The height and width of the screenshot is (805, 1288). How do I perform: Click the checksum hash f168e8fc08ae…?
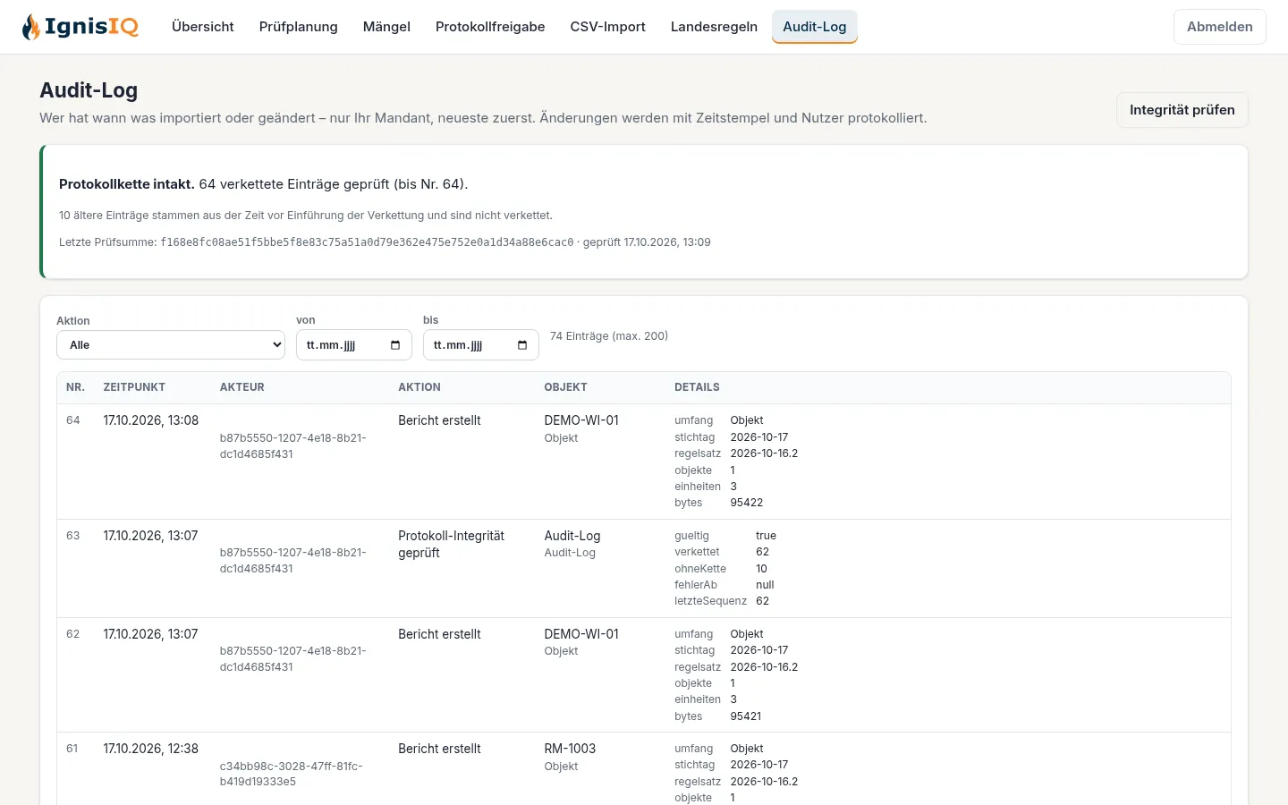(x=367, y=242)
